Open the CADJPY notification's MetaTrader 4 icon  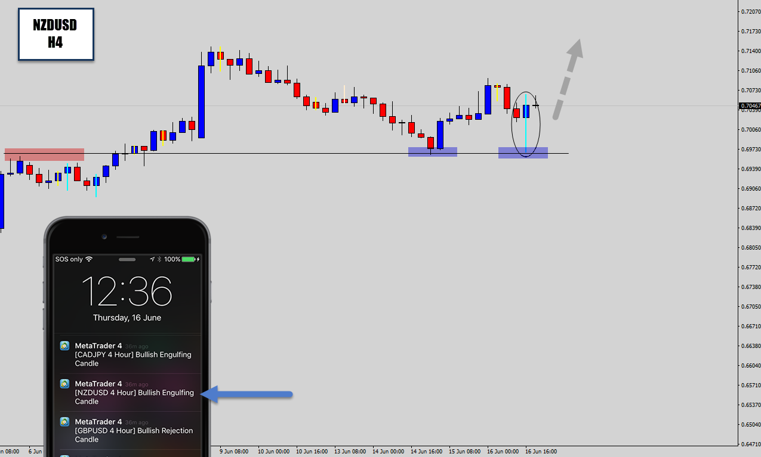click(x=64, y=346)
